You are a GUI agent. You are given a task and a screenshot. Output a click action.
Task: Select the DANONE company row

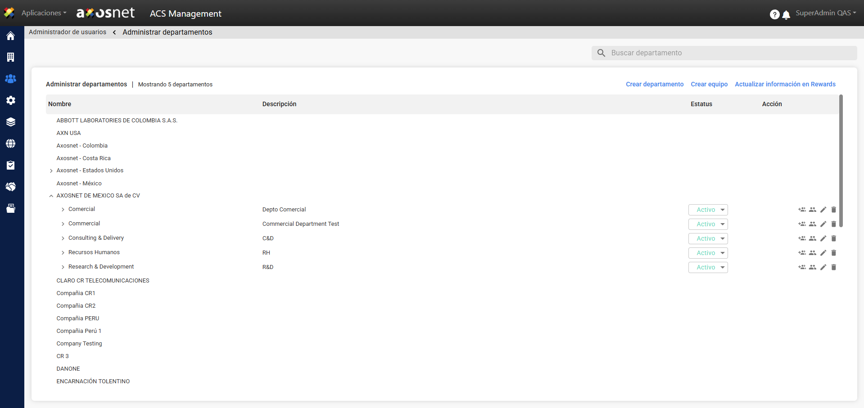pyautogui.click(x=68, y=369)
